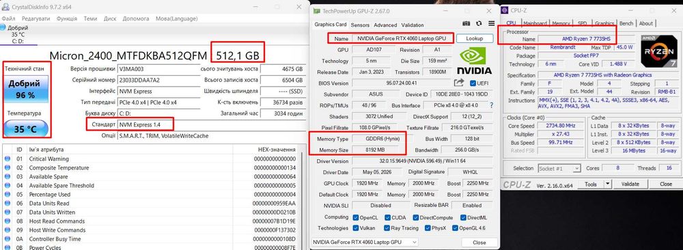Click the GPU-Z refresh icon
This screenshot has width=683, height=250.
479,23
